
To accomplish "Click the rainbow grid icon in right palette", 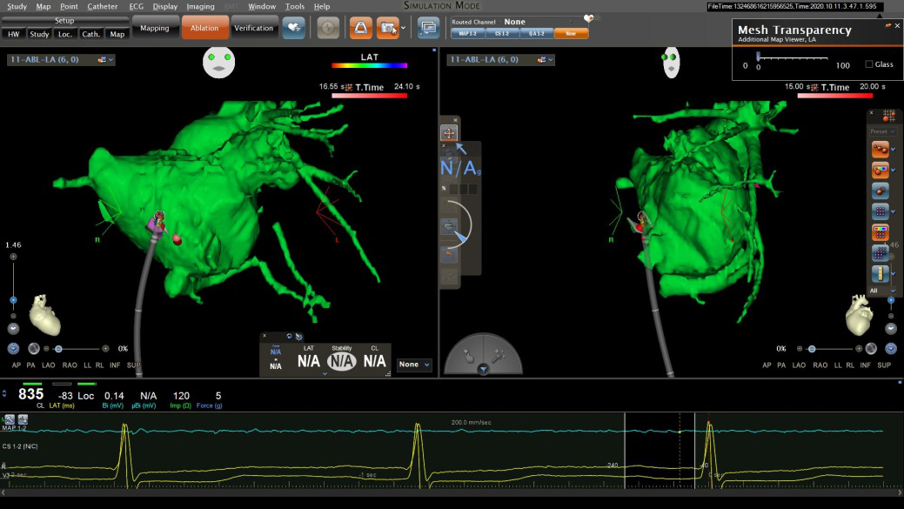I will point(880,232).
